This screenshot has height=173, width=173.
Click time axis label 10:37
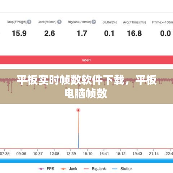38,154
